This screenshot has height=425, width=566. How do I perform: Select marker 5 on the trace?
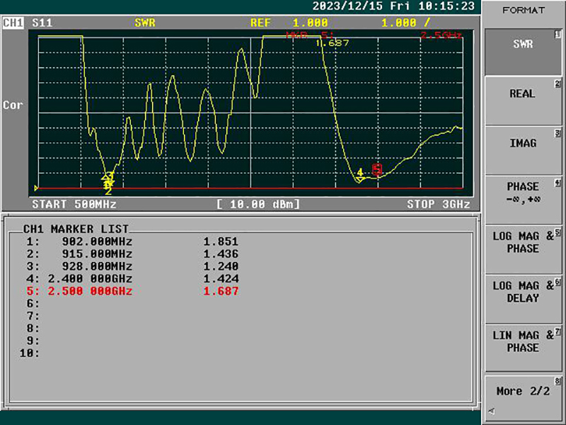[377, 169]
